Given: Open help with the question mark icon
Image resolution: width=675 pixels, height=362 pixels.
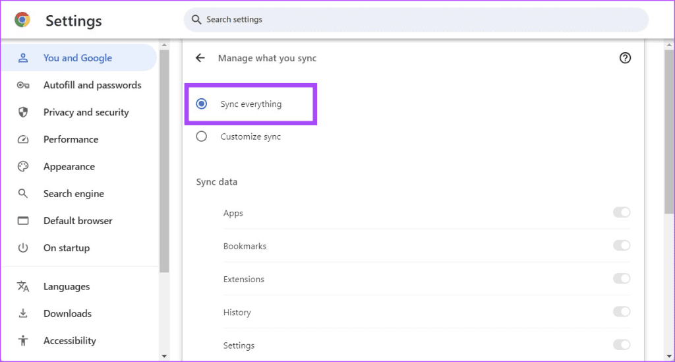Looking at the screenshot, I should coord(625,57).
